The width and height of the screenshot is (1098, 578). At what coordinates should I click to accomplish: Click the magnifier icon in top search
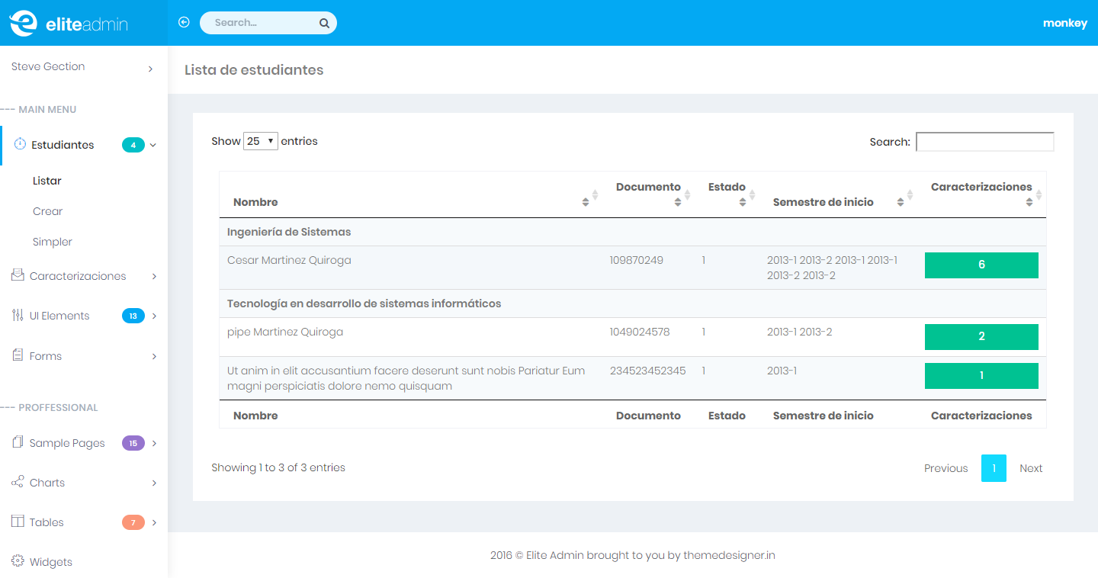click(324, 23)
